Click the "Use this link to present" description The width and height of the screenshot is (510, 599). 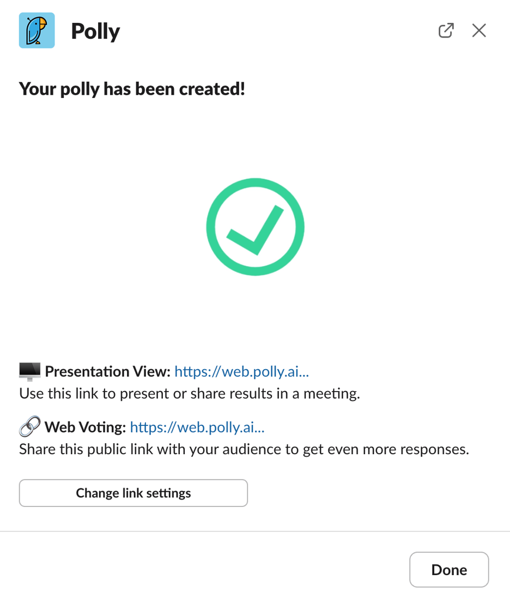pos(189,394)
